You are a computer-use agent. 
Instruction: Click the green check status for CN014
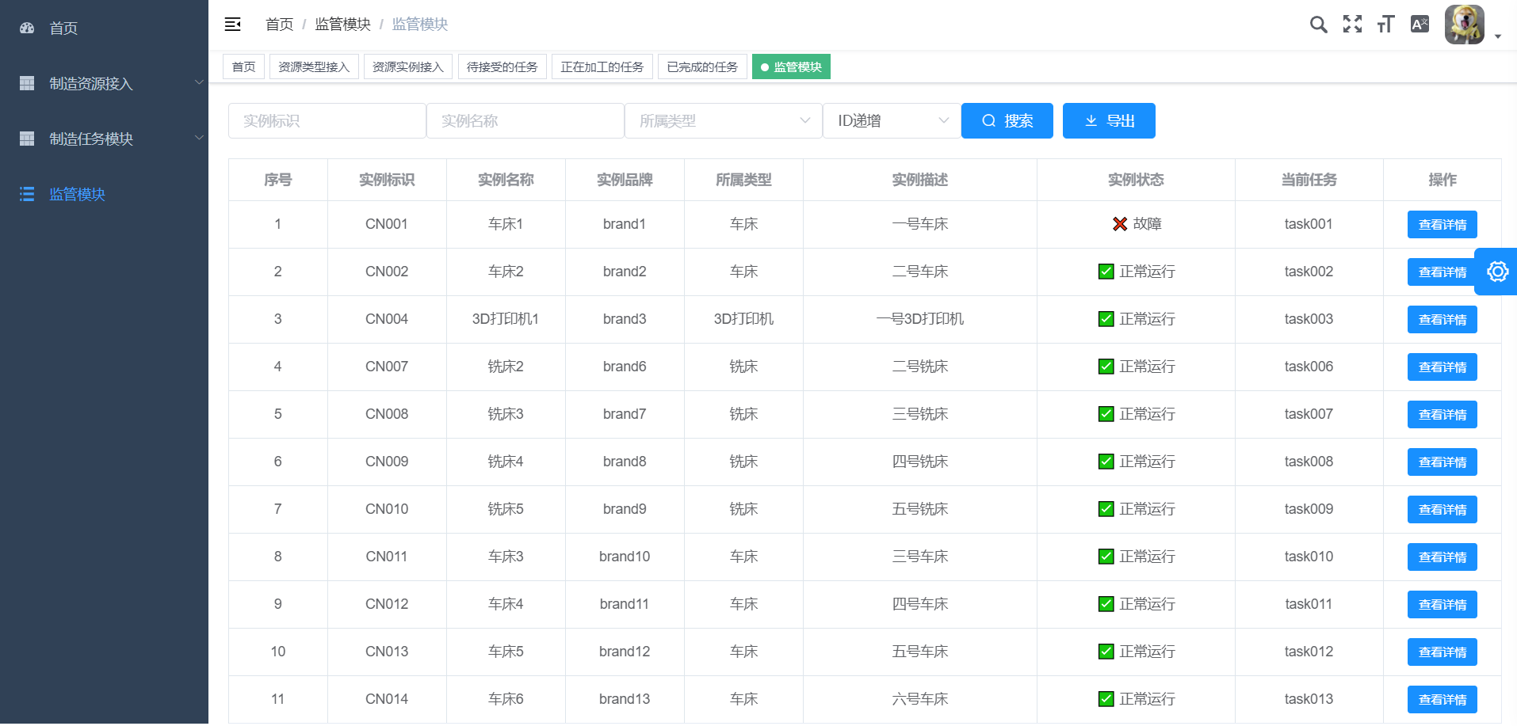(1106, 699)
